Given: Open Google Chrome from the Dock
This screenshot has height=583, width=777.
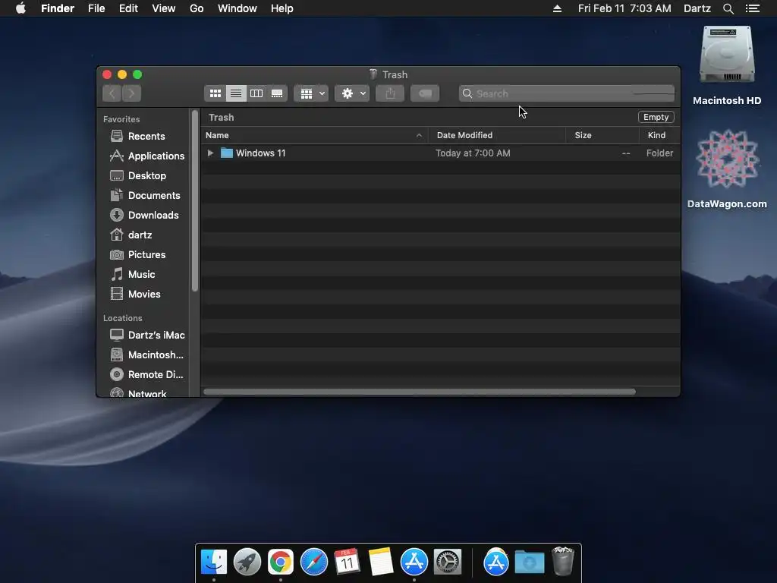Looking at the screenshot, I should point(281,562).
